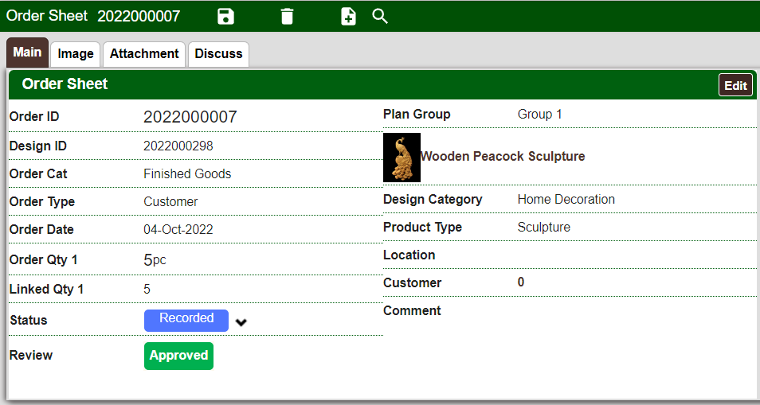The height and width of the screenshot is (405, 760).
Task: Open the Wooden Peacock Sculpture thumbnail
Action: pyautogui.click(x=402, y=157)
